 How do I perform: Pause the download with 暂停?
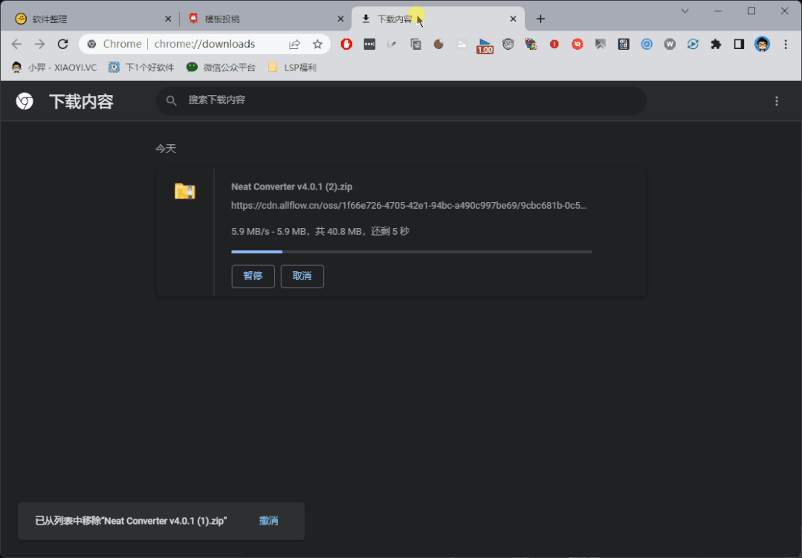pos(253,276)
